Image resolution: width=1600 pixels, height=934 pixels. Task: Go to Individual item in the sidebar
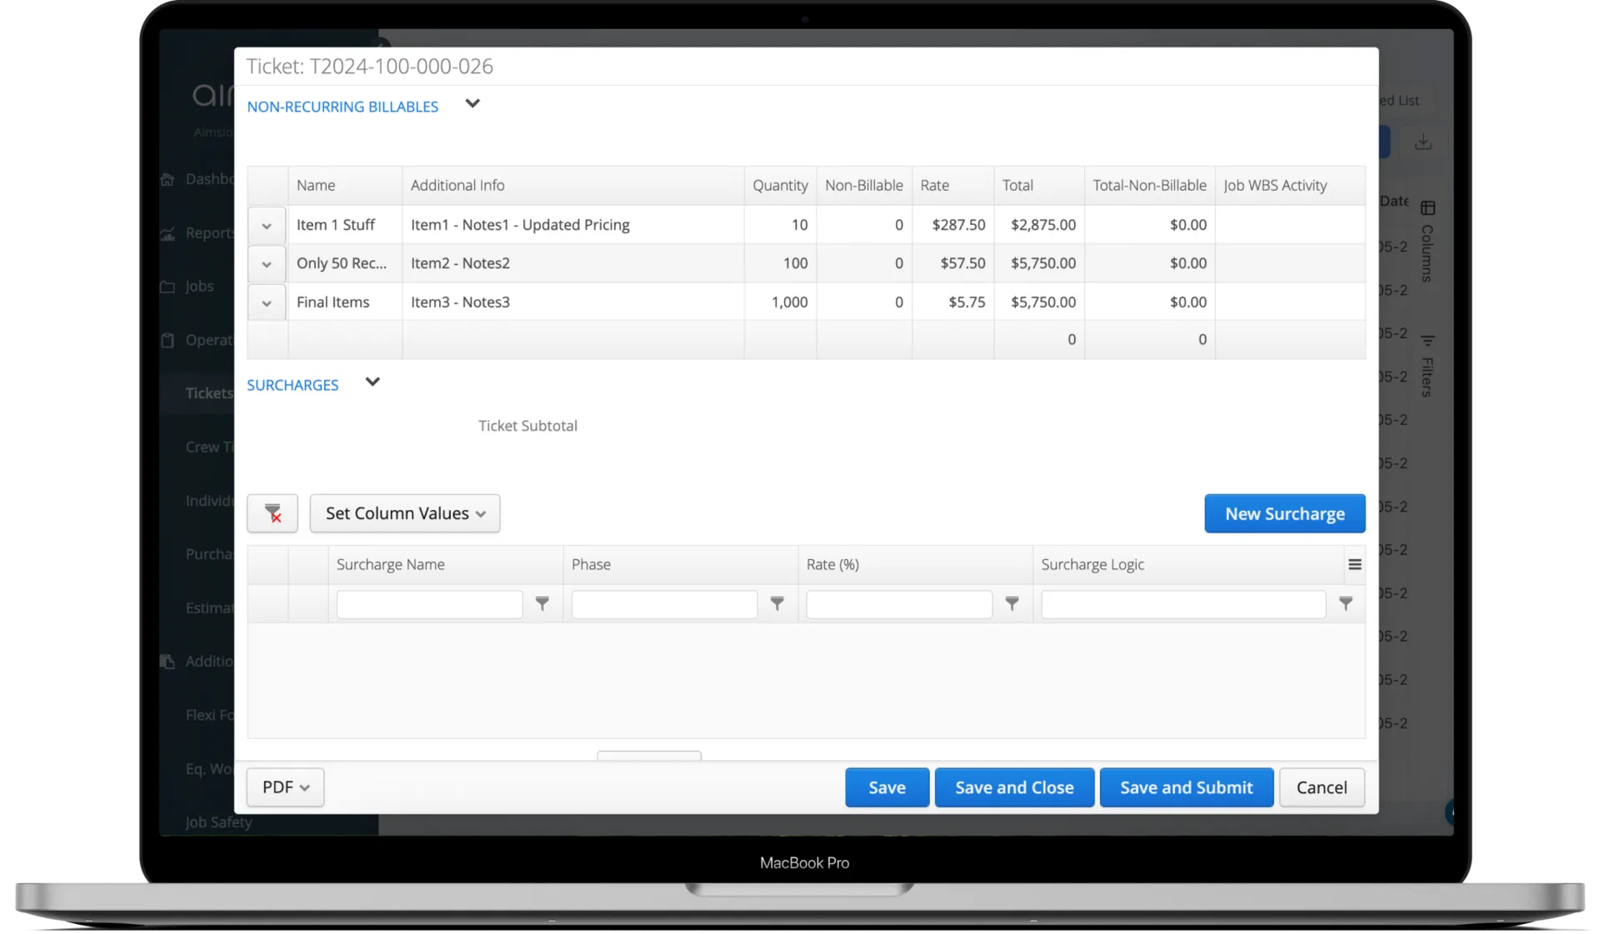209,501
